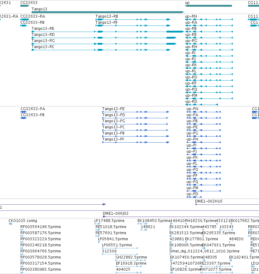The width and height of the screenshot is (259, 274).
Task: Click the EK102344.5prime EST
Action: [186, 227]
